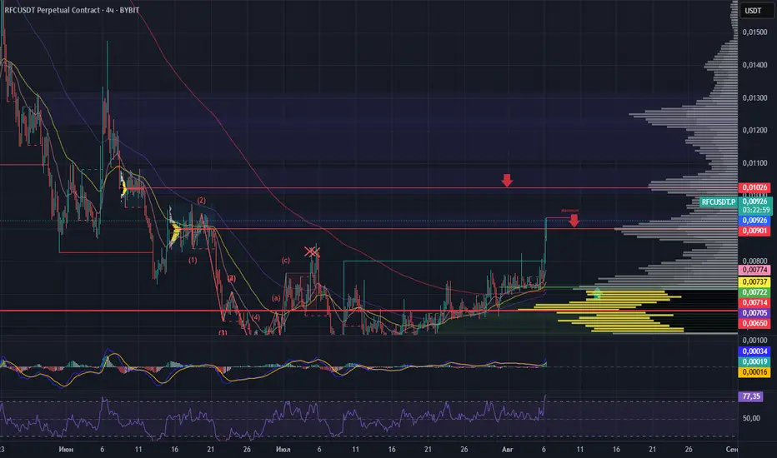The height and width of the screenshot is (458, 777).
Task: Click the red 0,00650 price label
Action: (754, 323)
